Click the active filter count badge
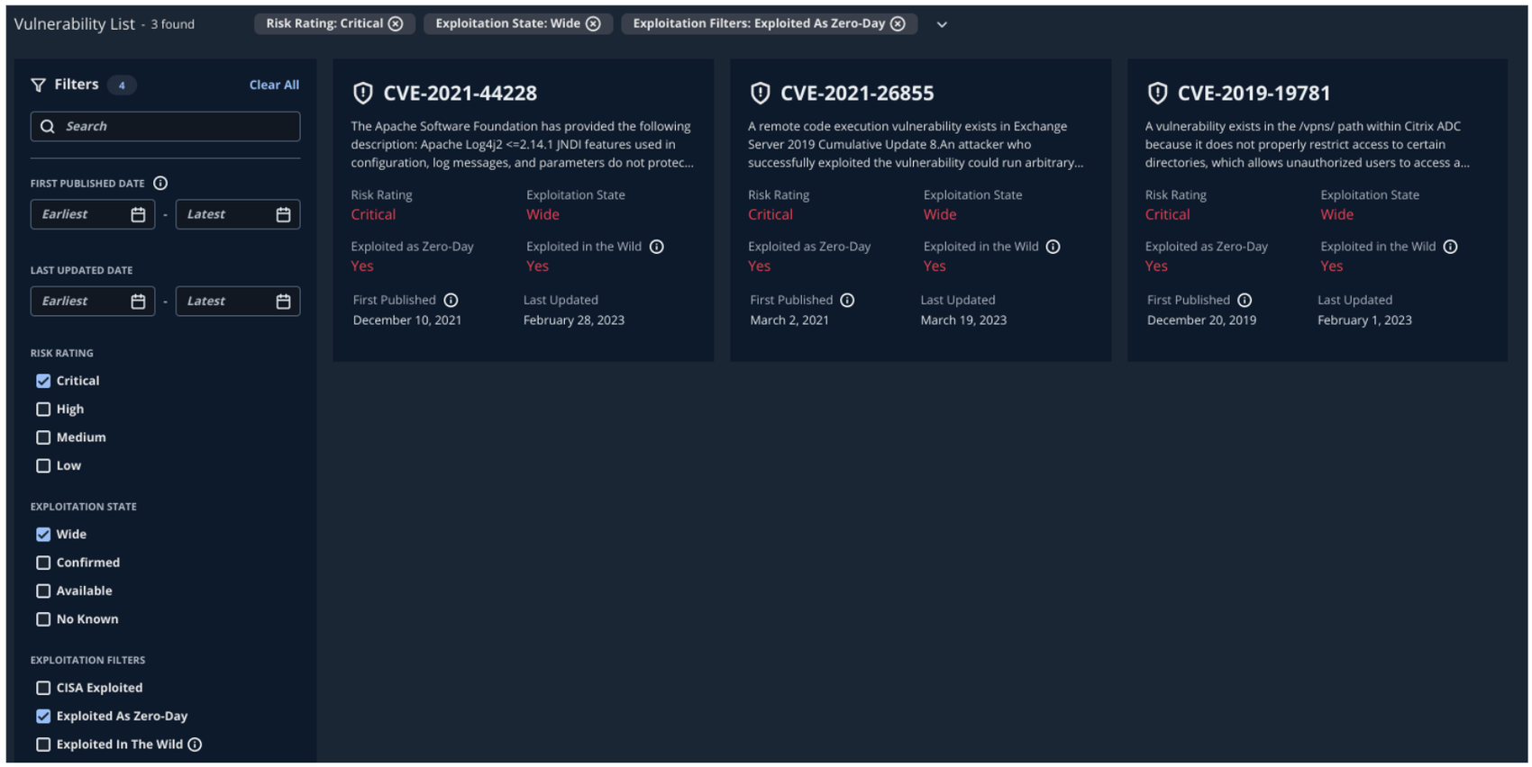1532x767 pixels. [x=122, y=85]
